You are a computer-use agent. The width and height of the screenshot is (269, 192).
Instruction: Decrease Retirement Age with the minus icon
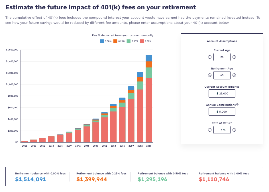210,75
